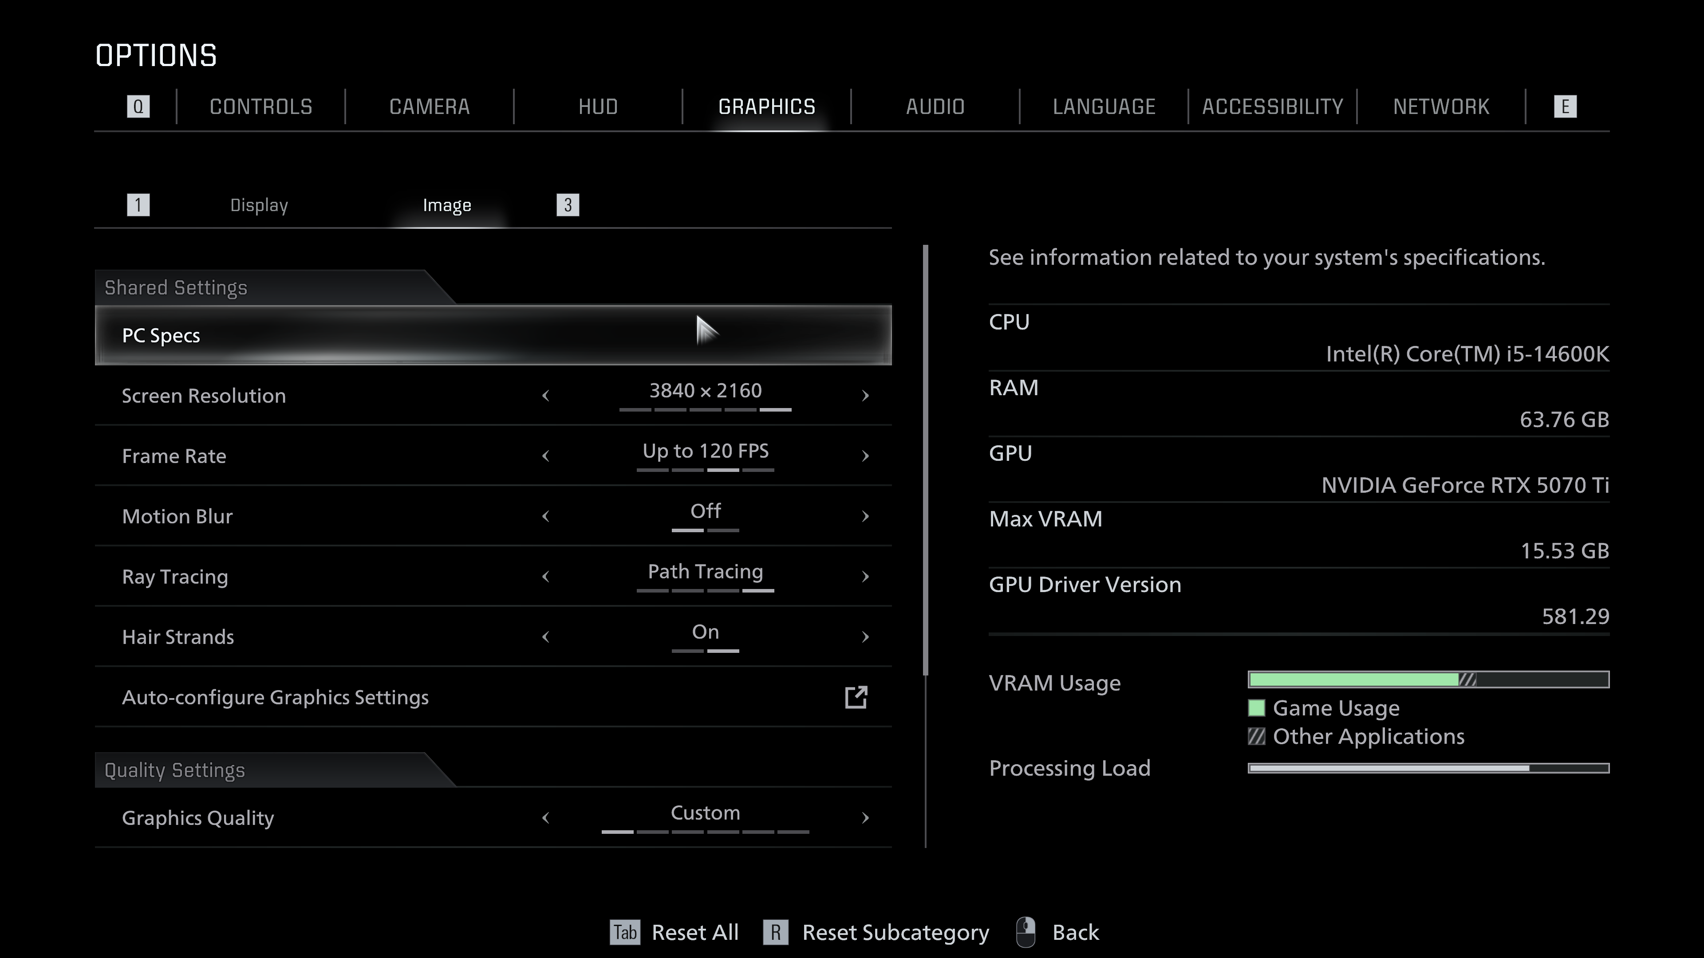Lower Frame Rate with left chevron
The width and height of the screenshot is (1704, 958).
(x=546, y=456)
